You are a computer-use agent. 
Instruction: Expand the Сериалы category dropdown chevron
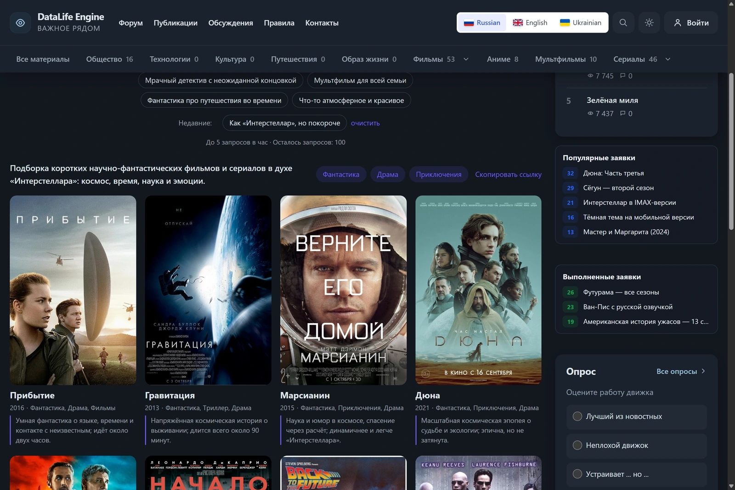[x=668, y=59]
